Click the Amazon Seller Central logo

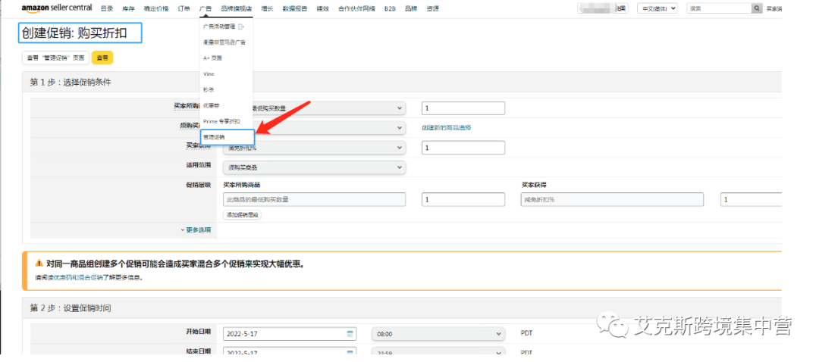click(x=56, y=8)
